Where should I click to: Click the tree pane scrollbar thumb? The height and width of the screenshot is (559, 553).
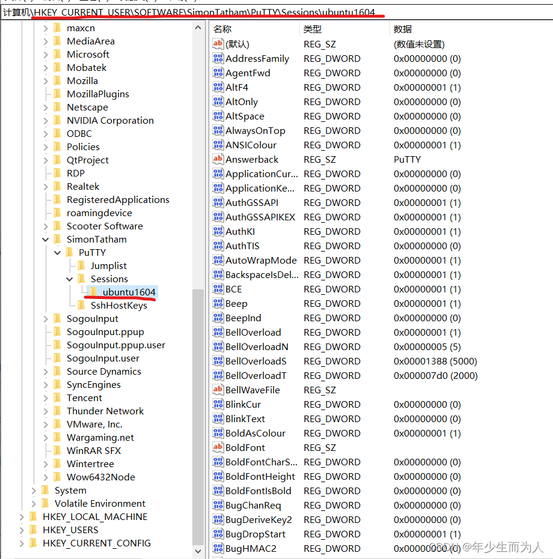[198, 417]
